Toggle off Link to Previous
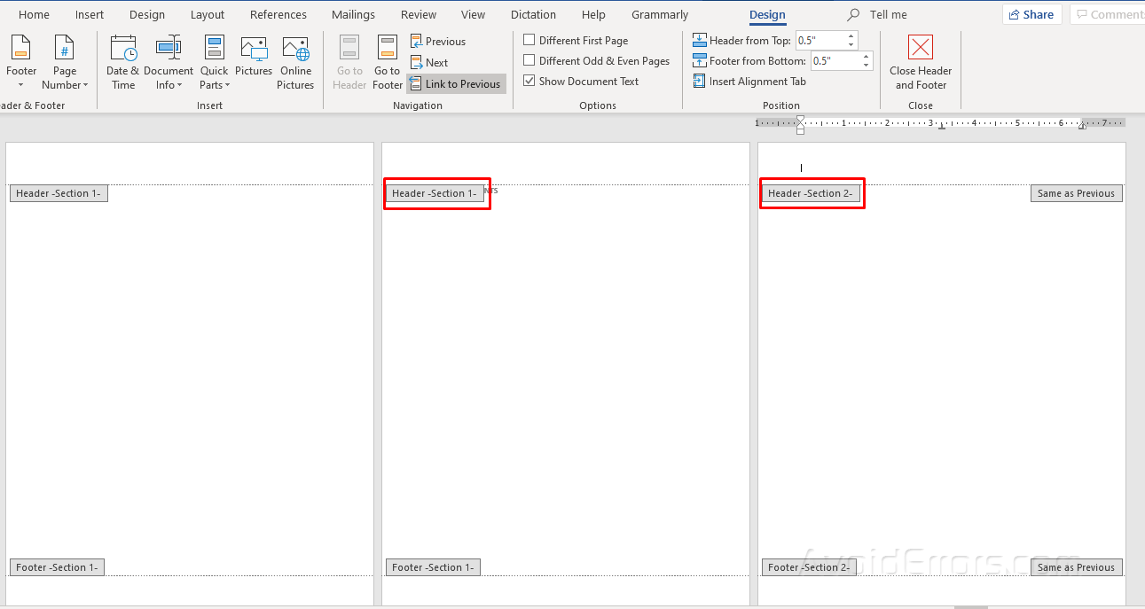This screenshot has height=609, width=1145. point(455,83)
